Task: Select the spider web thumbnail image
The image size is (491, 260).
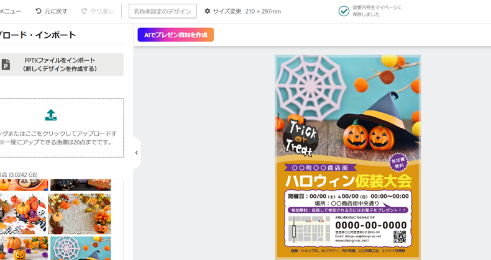Action: coord(80,248)
